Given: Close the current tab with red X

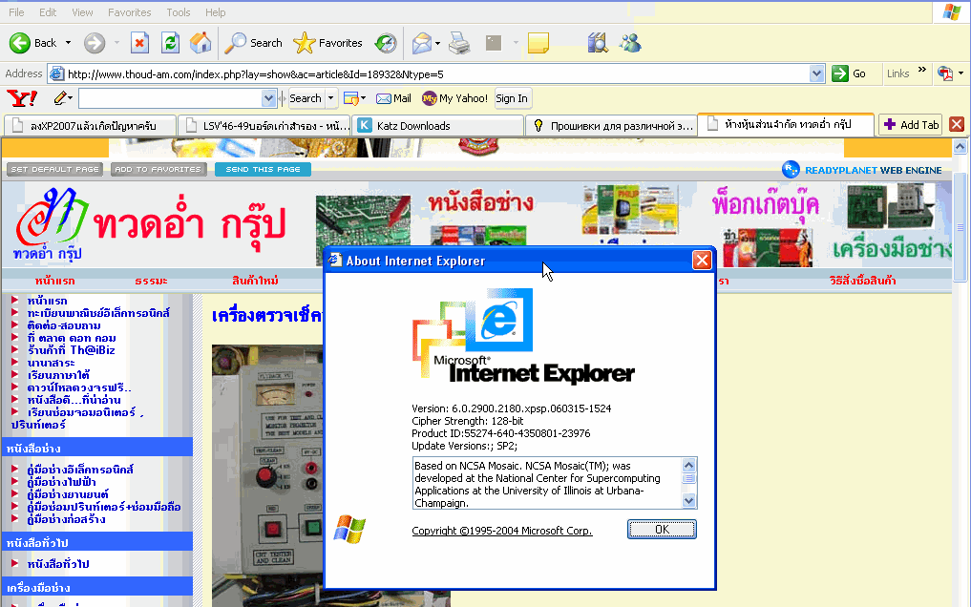Looking at the screenshot, I should coord(957,124).
